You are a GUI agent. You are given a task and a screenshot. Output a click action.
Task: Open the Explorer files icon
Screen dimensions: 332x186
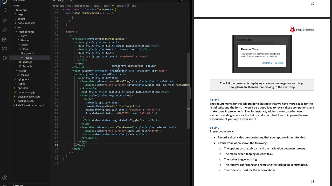coord(5,2)
